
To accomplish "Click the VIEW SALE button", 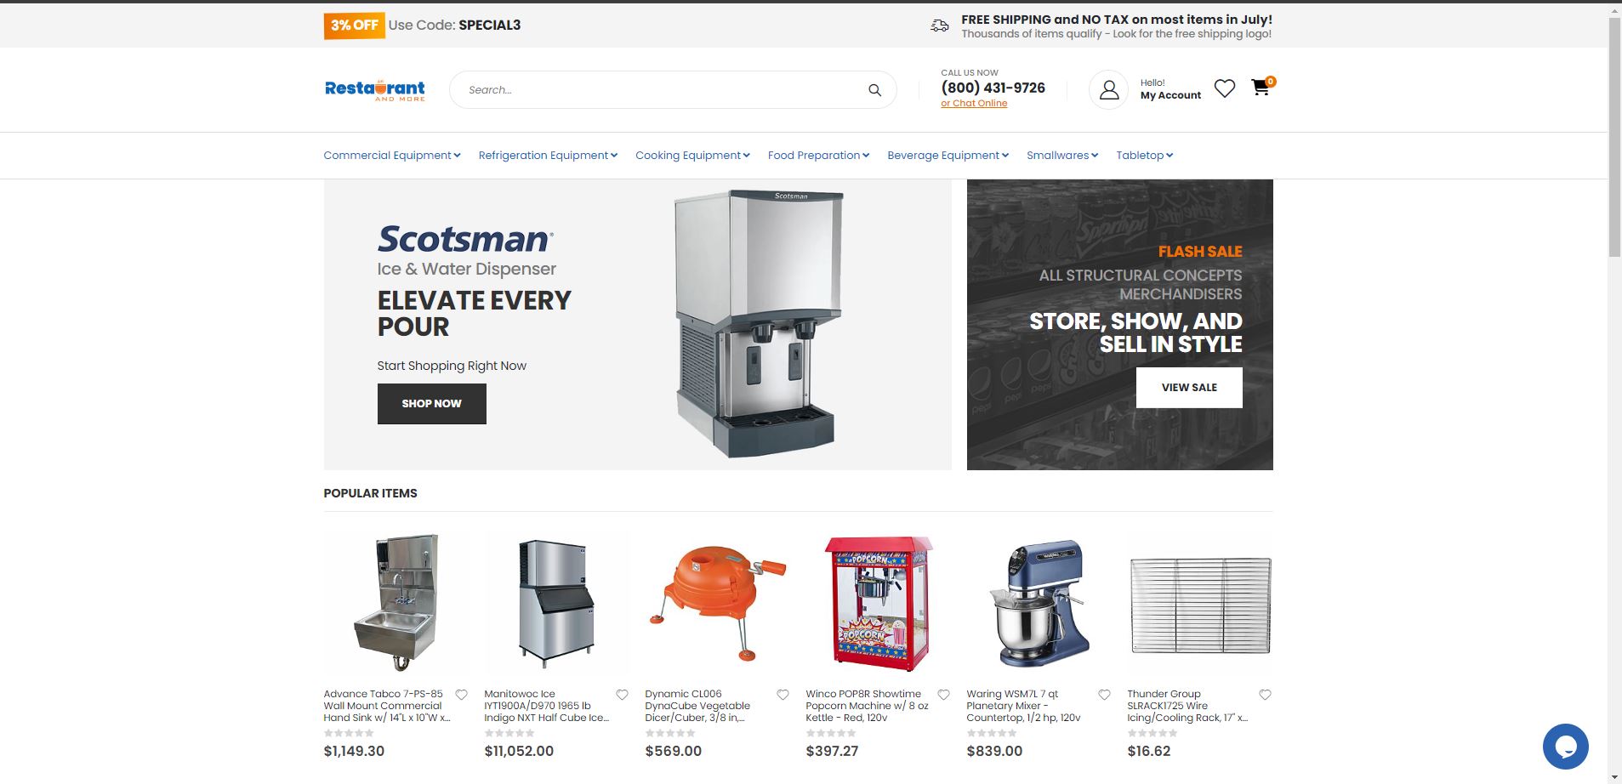I will (1189, 388).
